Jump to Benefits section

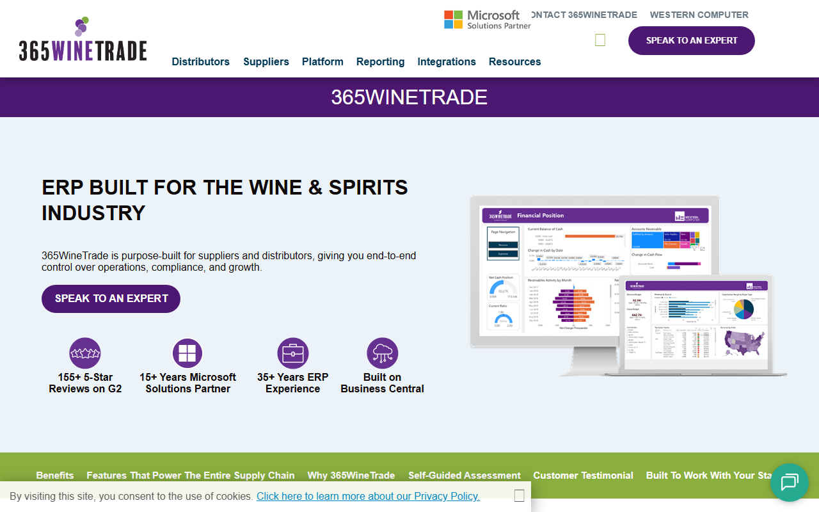pyautogui.click(x=55, y=476)
